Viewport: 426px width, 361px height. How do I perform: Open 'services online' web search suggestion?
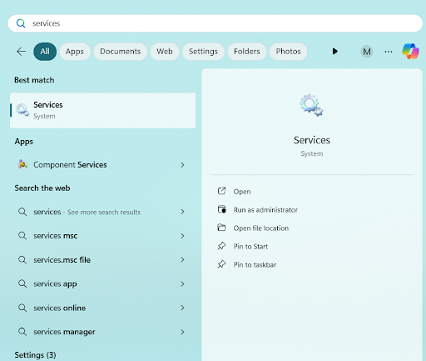(x=102, y=308)
